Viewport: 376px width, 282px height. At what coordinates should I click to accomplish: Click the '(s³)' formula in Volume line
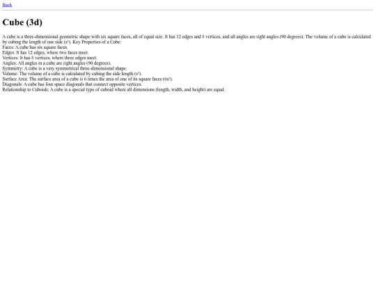click(x=138, y=74)
